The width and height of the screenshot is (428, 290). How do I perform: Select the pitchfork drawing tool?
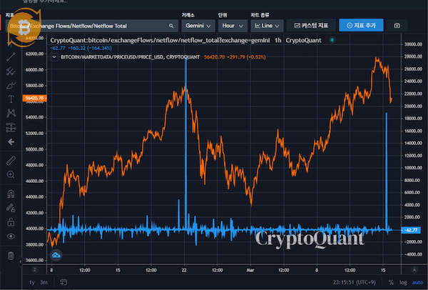[x=11, y=71]
